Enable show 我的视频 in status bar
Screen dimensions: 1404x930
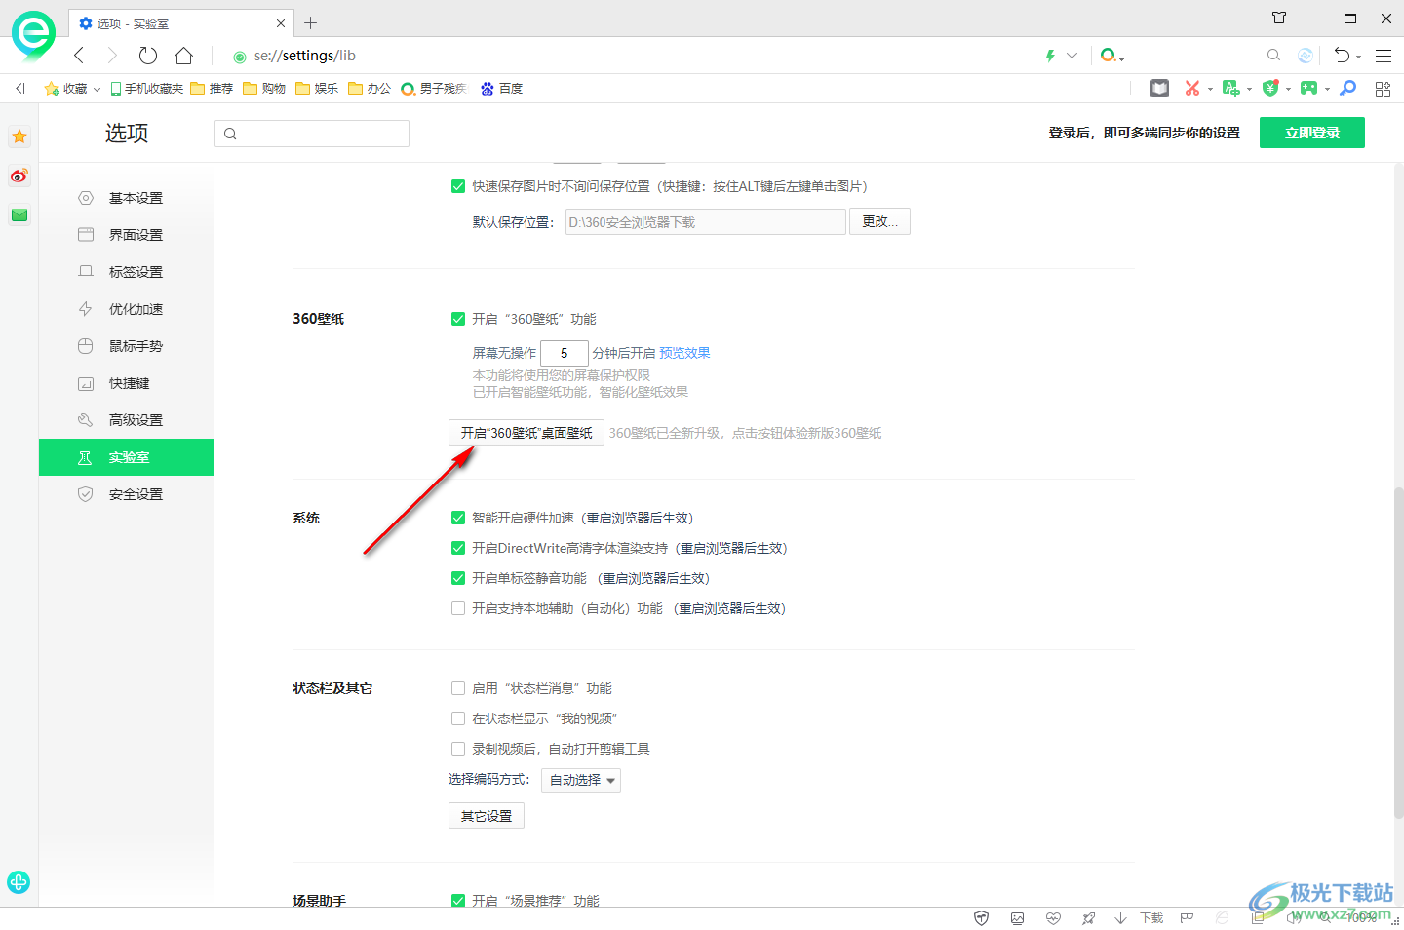458,718
